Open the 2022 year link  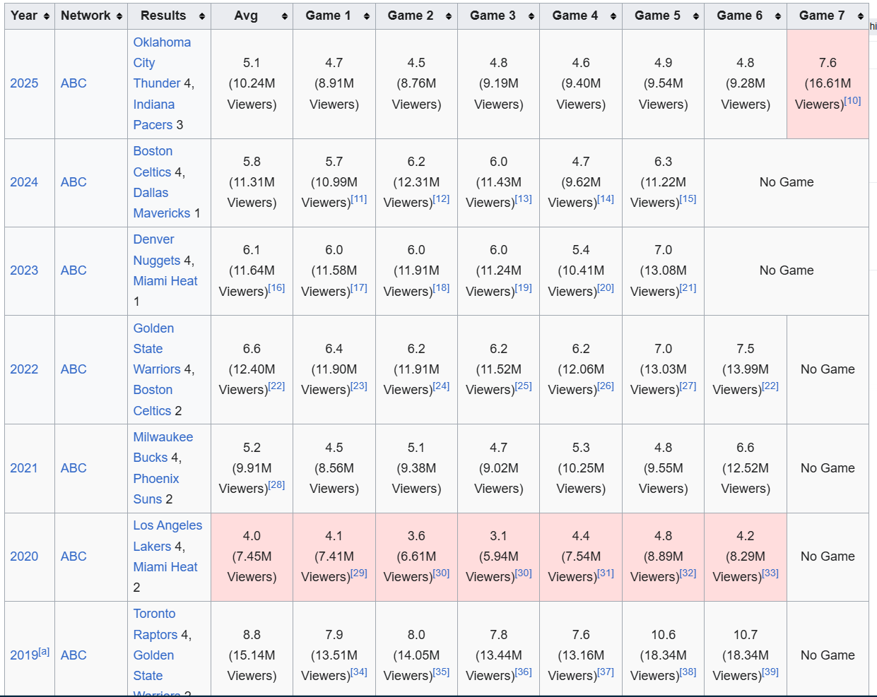click(x=24, y=369)
